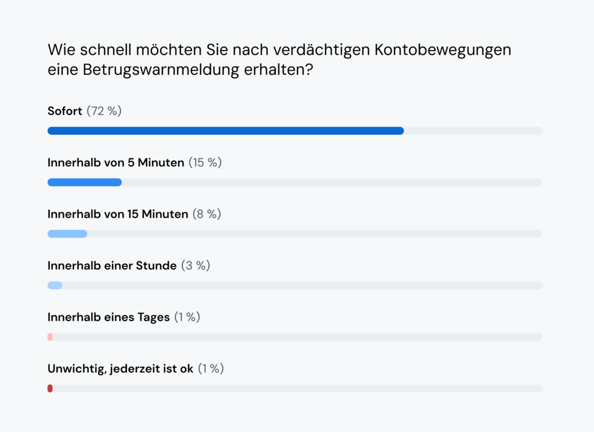The height and width of the screenshot is (432, 594).
Task: Click the '(3 %)' percentage value
Action: click(195, 266)
